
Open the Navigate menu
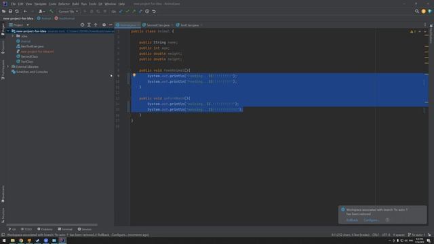click(x=41, y=4)
